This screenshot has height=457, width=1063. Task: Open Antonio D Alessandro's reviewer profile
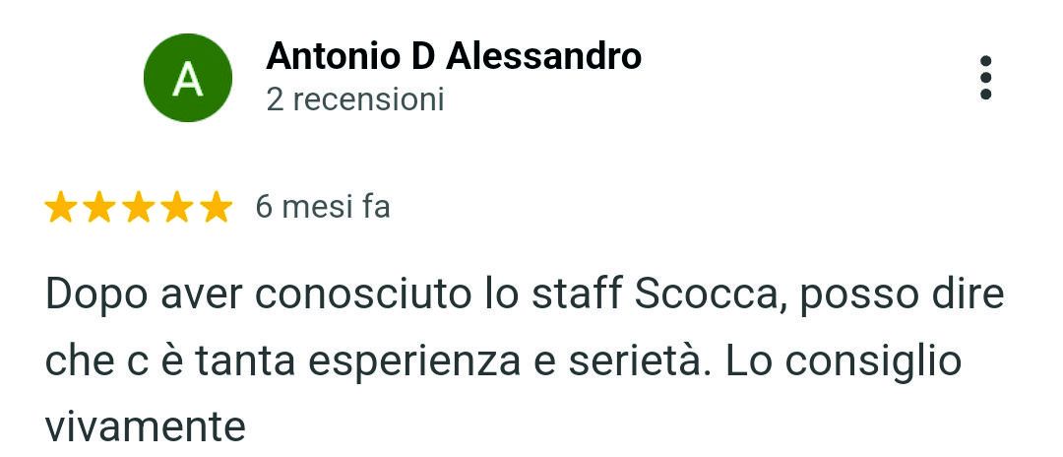[454, 56]
